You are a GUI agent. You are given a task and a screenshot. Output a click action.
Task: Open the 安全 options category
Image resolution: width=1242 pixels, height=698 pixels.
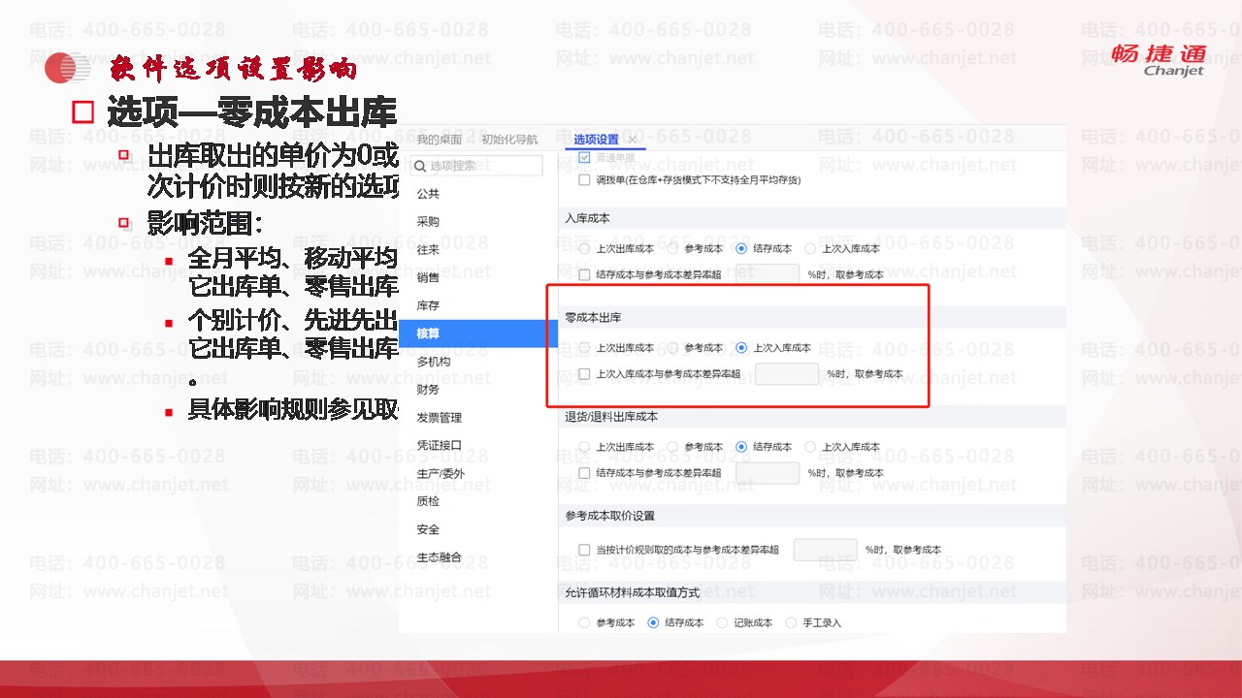click(428, 529)
